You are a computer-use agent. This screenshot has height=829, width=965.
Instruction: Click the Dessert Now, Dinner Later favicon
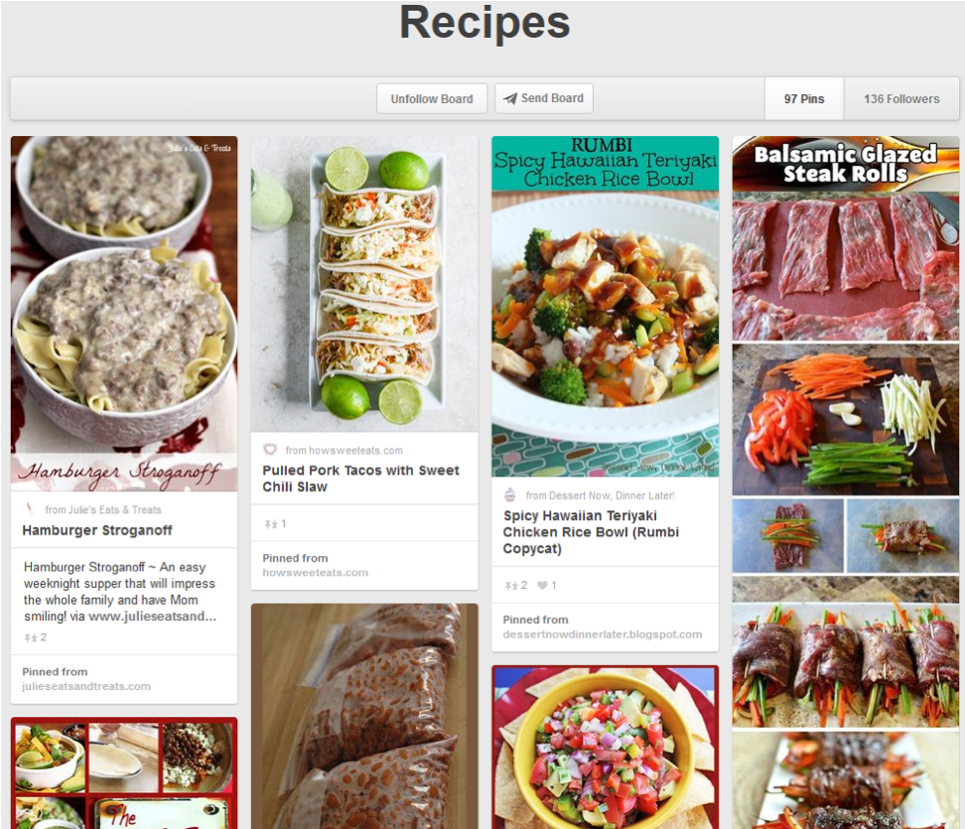(x=510, y=494)
